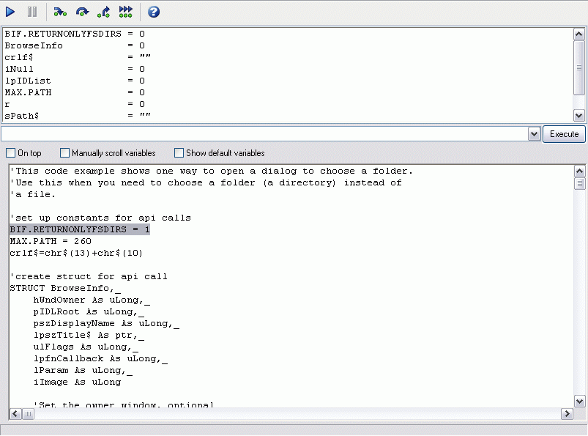Check Manually scroll variables
The width and height of the screenshot is (588, 436).
pyautogui.click(x=64, y=152)
